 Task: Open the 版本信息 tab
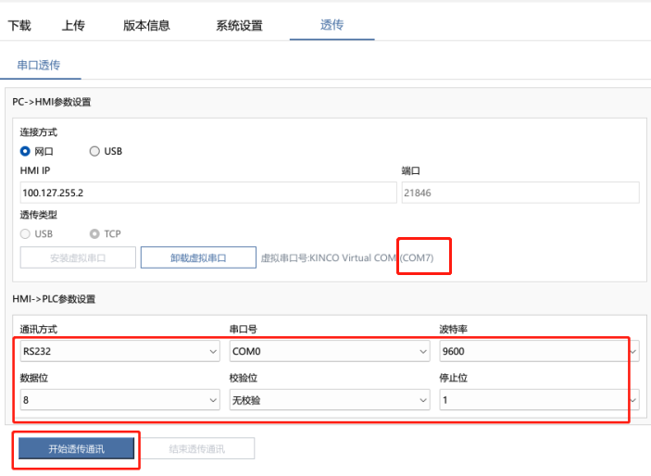pos(146,25)
